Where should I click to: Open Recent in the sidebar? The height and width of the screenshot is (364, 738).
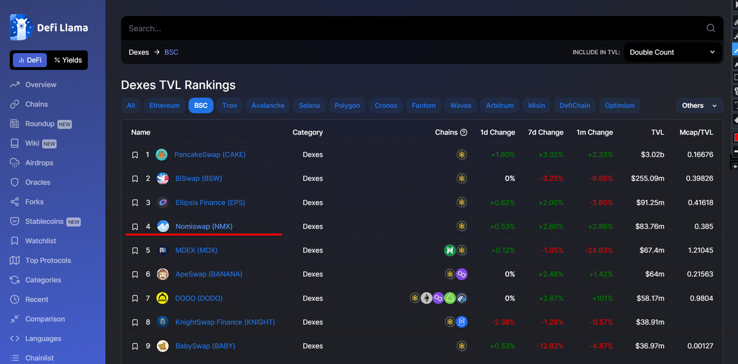pos(29,299)
